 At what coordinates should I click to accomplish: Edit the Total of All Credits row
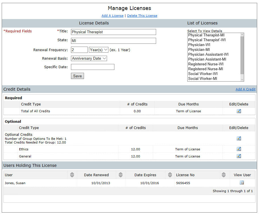pyautogui.click(x=239, y=111)
